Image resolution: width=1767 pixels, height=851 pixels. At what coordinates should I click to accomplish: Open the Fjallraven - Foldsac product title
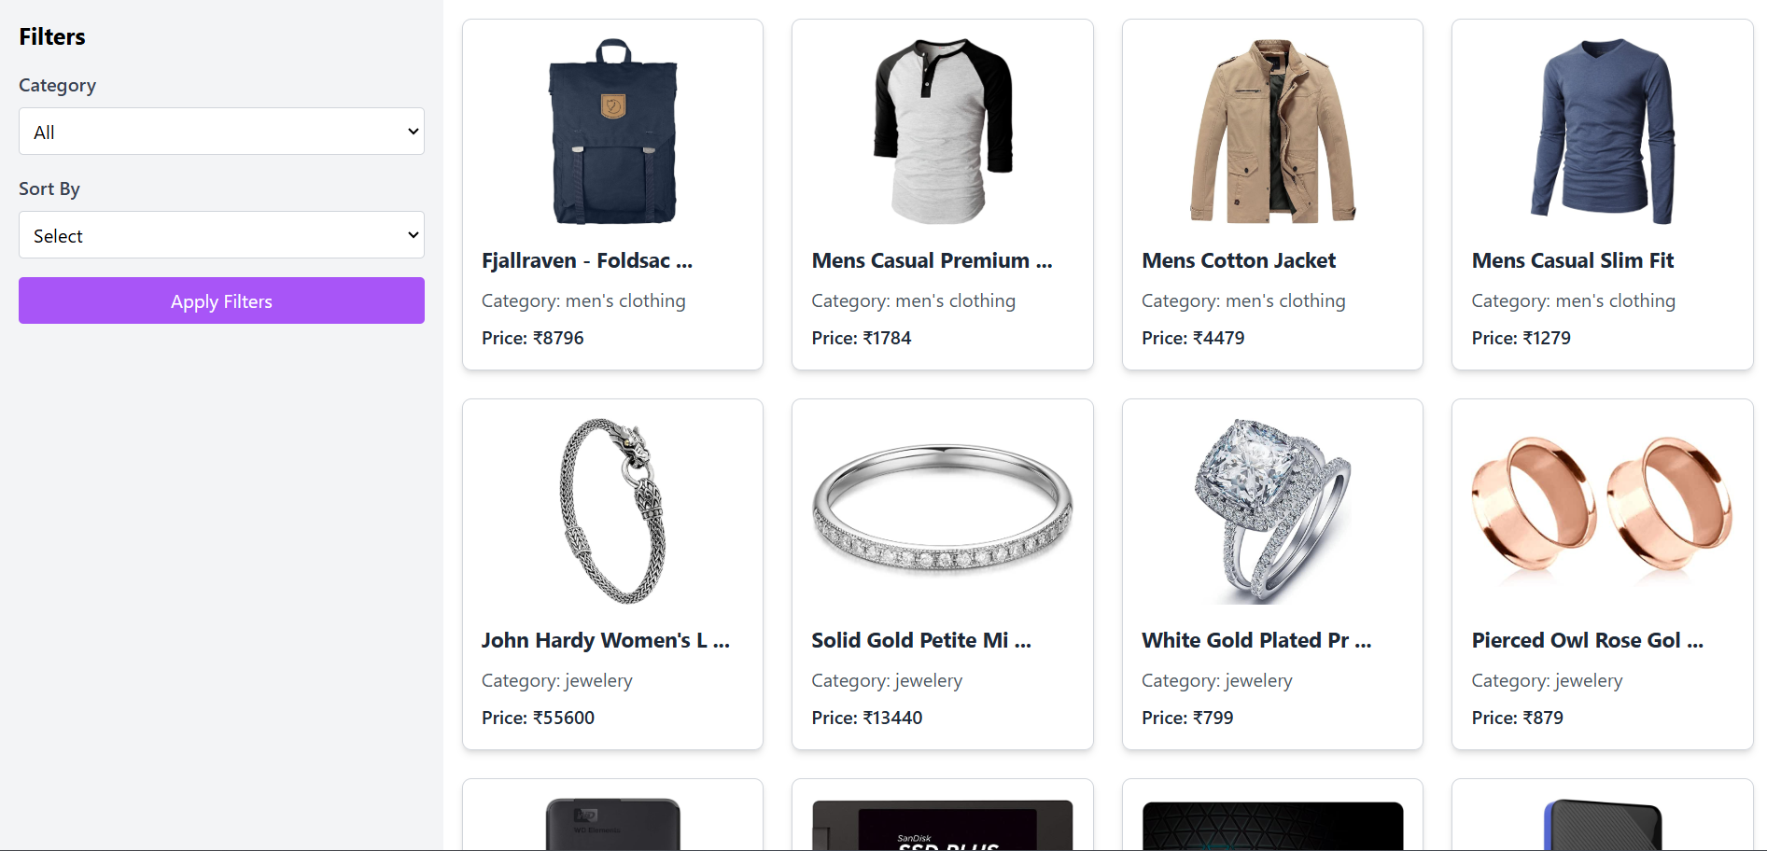point(587,260)
